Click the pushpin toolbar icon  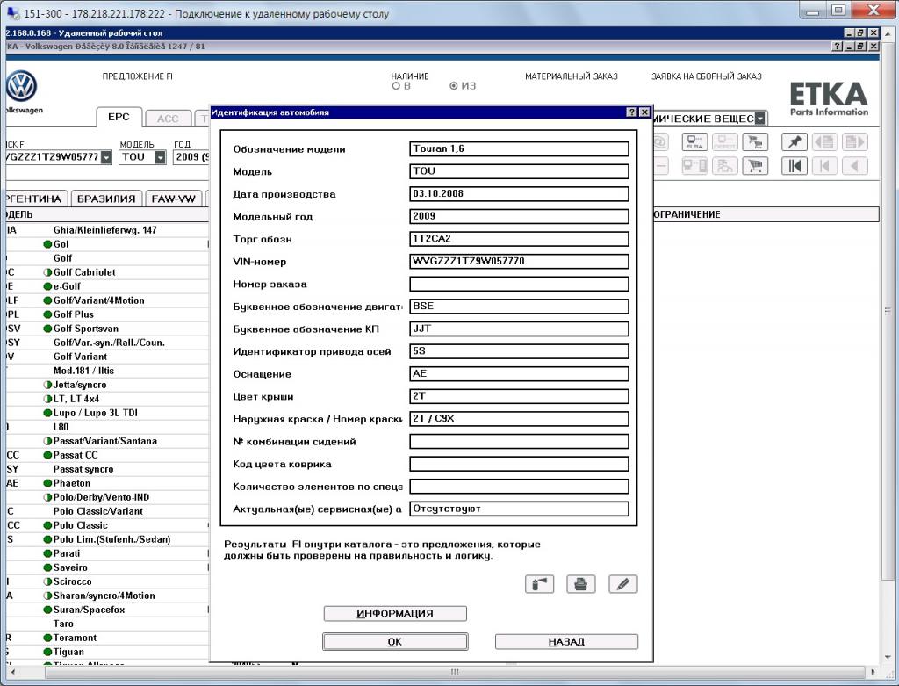click(795, 142)
